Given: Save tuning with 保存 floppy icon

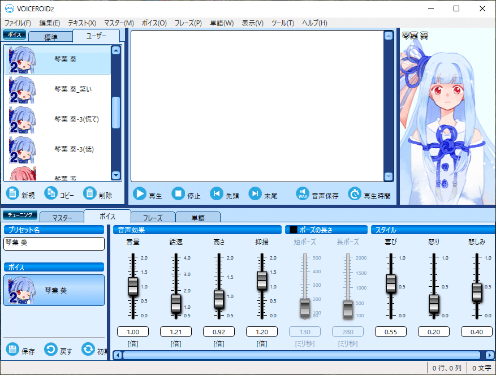Looking at the screenshot, I should pos(12,350).
